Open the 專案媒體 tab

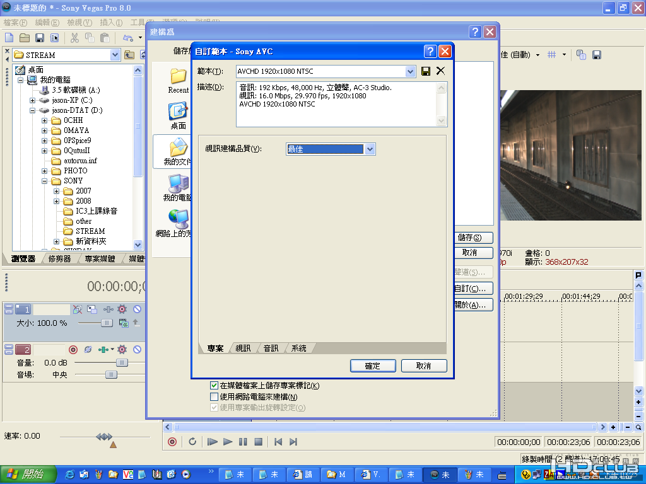point(100,259)
